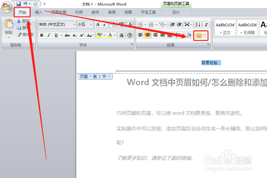This screenshot has width=267, height=178.
Task: Customize Quick Access Toolbar dropdown
Action: pyautogui.click(x=44, y=4)
